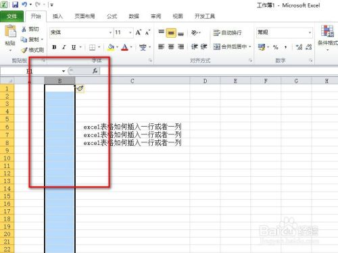Screen dimensions: 338x253
Task: Toggle Italic formatting
Action: tap(64, 47)
